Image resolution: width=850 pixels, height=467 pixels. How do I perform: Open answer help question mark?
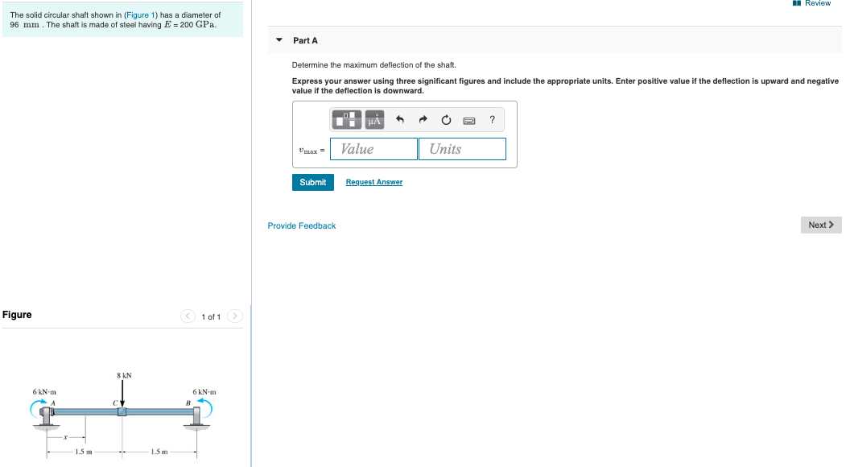click(x=493, y=120)
